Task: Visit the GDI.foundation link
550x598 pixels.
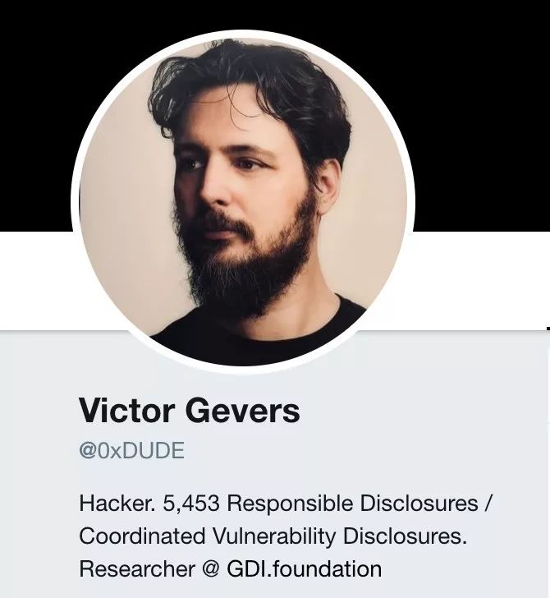Action: (x=305, y=568)
